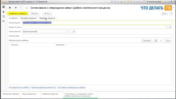
Task: Switch to the Предметы процесса tab
Action: [x=47, y=18]
